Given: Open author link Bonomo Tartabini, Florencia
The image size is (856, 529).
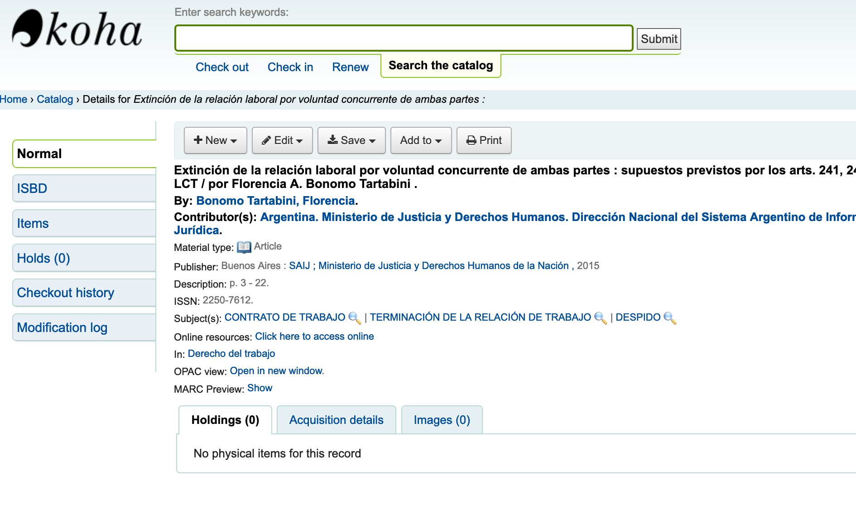Looking at the screenshot, I should pyautogui.click(x=275, y=201).
